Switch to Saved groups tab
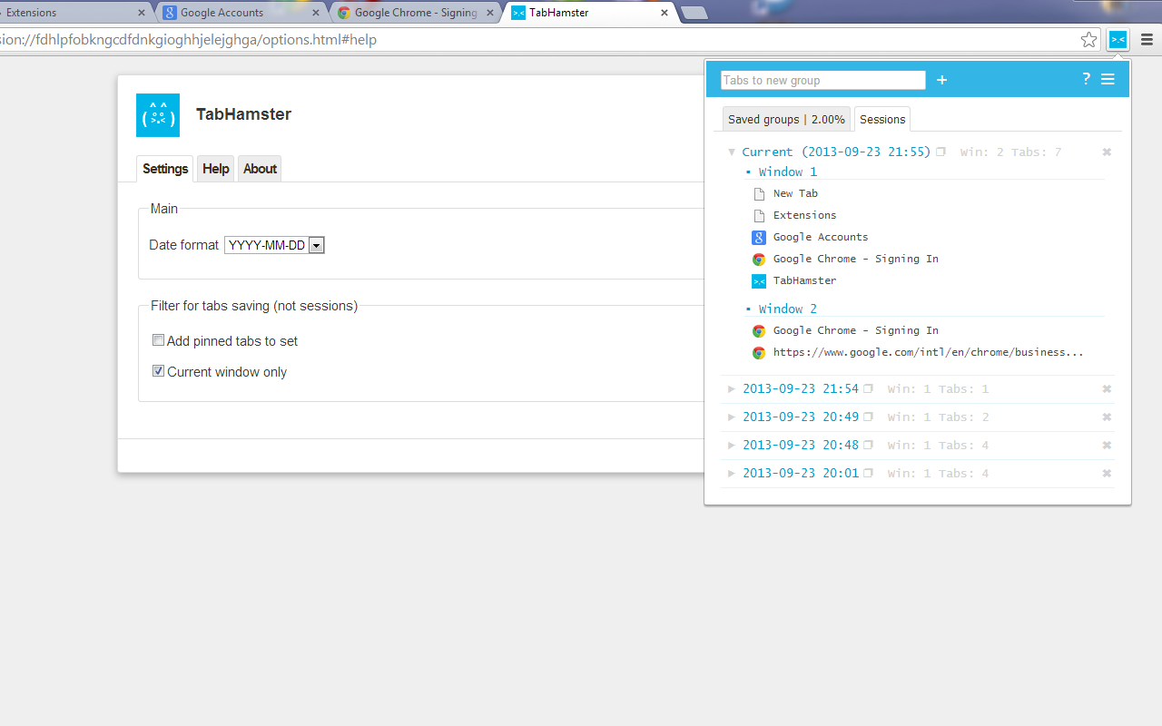 click(x=786, y=119)
